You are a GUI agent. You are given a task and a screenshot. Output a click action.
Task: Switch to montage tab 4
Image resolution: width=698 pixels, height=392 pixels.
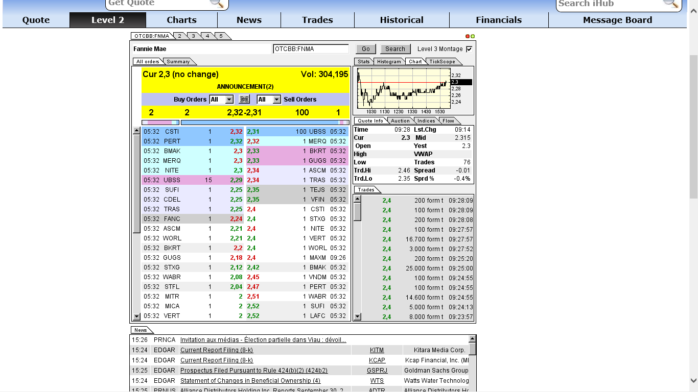click(x=207, y=36)
